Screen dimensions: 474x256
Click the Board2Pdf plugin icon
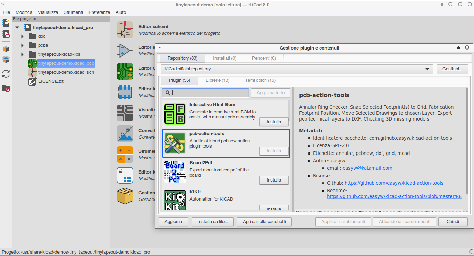175,172
